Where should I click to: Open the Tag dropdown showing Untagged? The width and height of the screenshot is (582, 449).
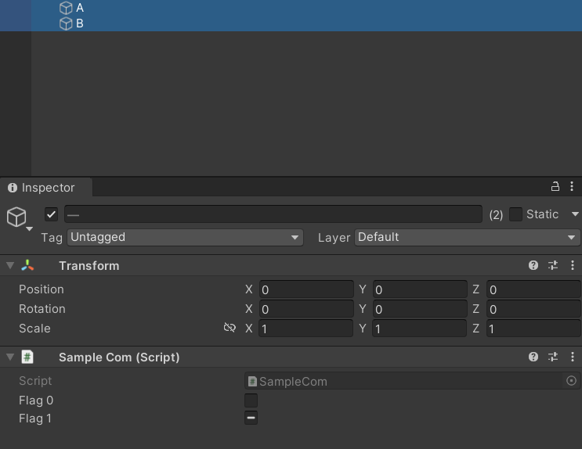point(185,237)
